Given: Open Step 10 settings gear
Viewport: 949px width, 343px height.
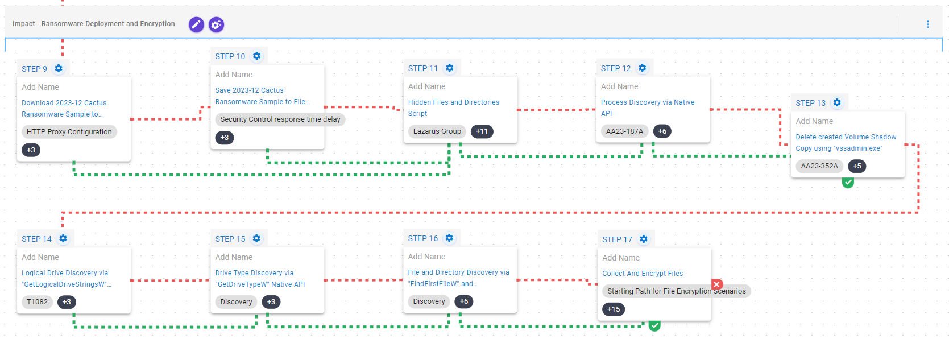Looking at the screenshot, I should tap(256, 56).
